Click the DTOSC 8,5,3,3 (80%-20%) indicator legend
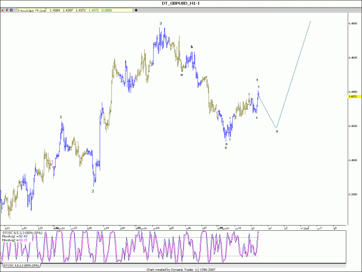 [x=23, y=233]
